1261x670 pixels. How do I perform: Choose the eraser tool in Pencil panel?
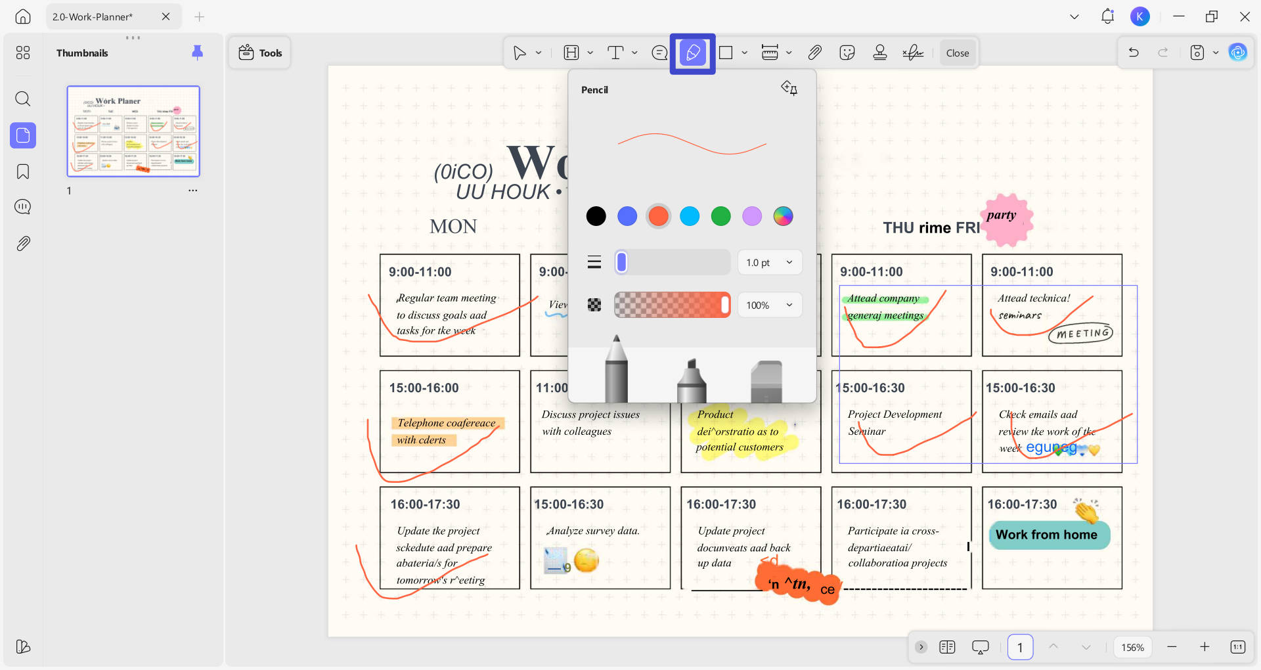(766, 382)
